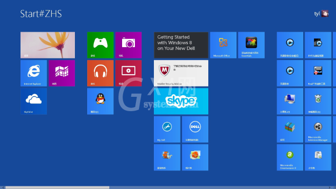Launch the DVD player tile

coord(318,45)
